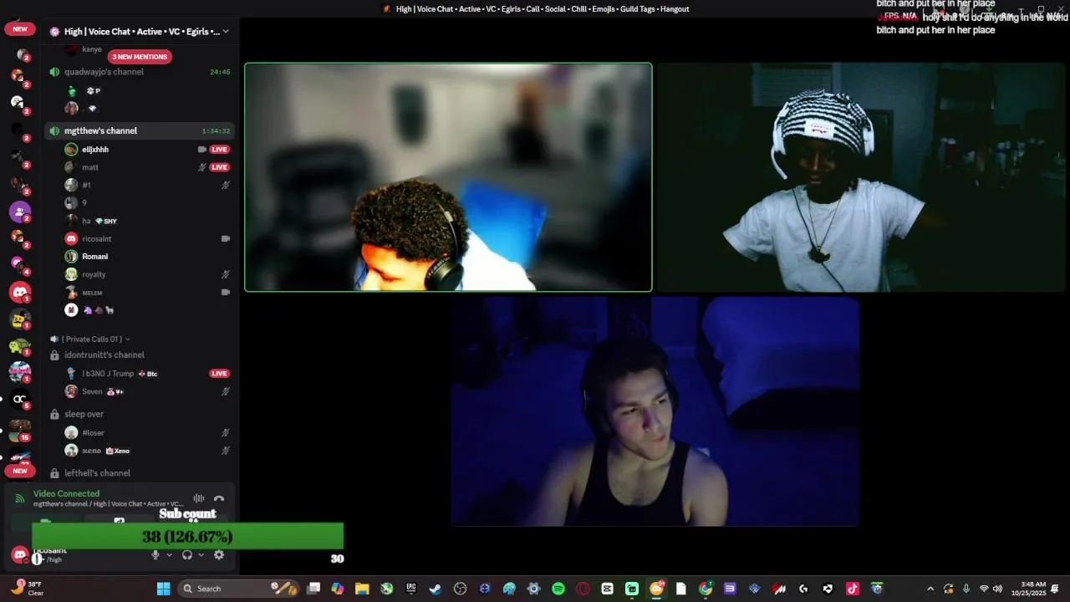Open Discord User Settings gear
Viewport: 1070px width, 602px height.
[219, 554]
